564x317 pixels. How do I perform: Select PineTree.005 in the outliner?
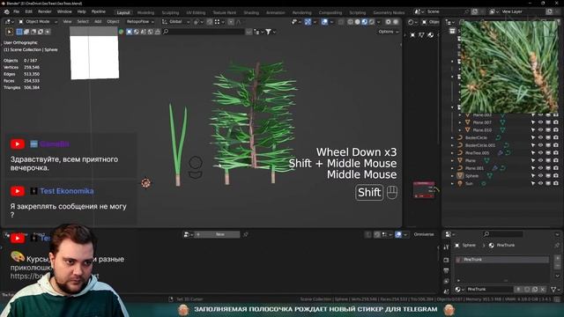478,153
